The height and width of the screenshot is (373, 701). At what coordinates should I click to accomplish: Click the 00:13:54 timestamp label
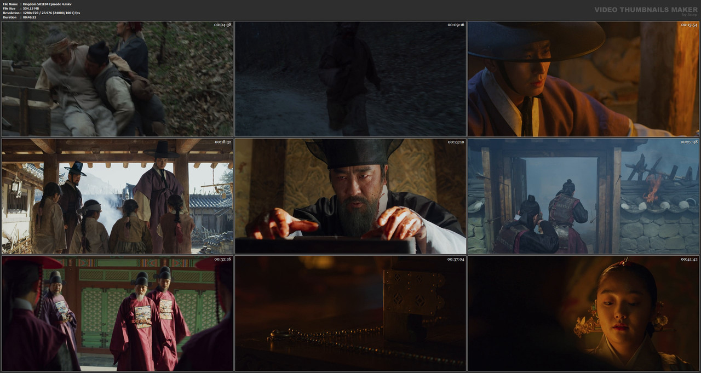(689, 25)
